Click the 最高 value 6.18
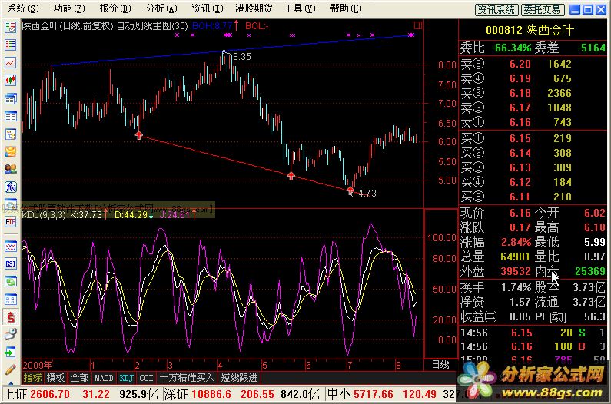Image resolution: width=611 pixels, height=404 pixels. point(595,227)
